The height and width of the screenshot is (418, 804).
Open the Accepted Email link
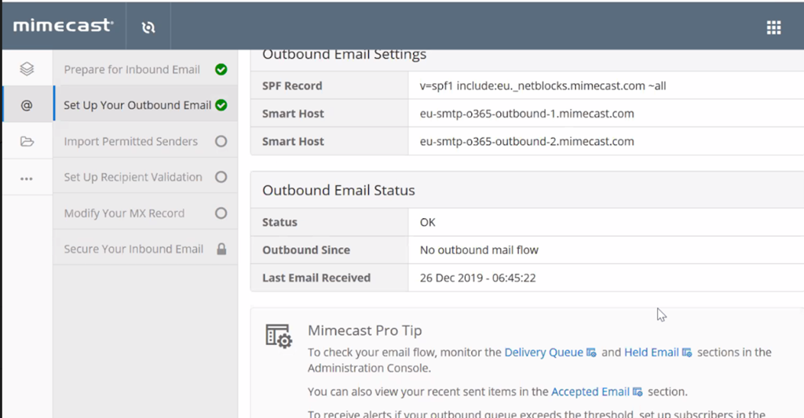click(x=590, y=392)
